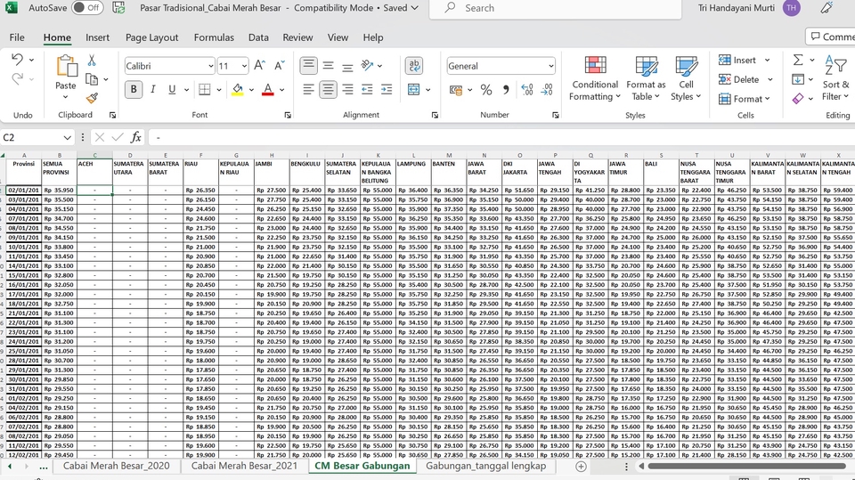Select sheet tab Cabai Merah Besar_2020
This screenshot has height=480, width=855.
pyautogui.click(x=116, y=466)
